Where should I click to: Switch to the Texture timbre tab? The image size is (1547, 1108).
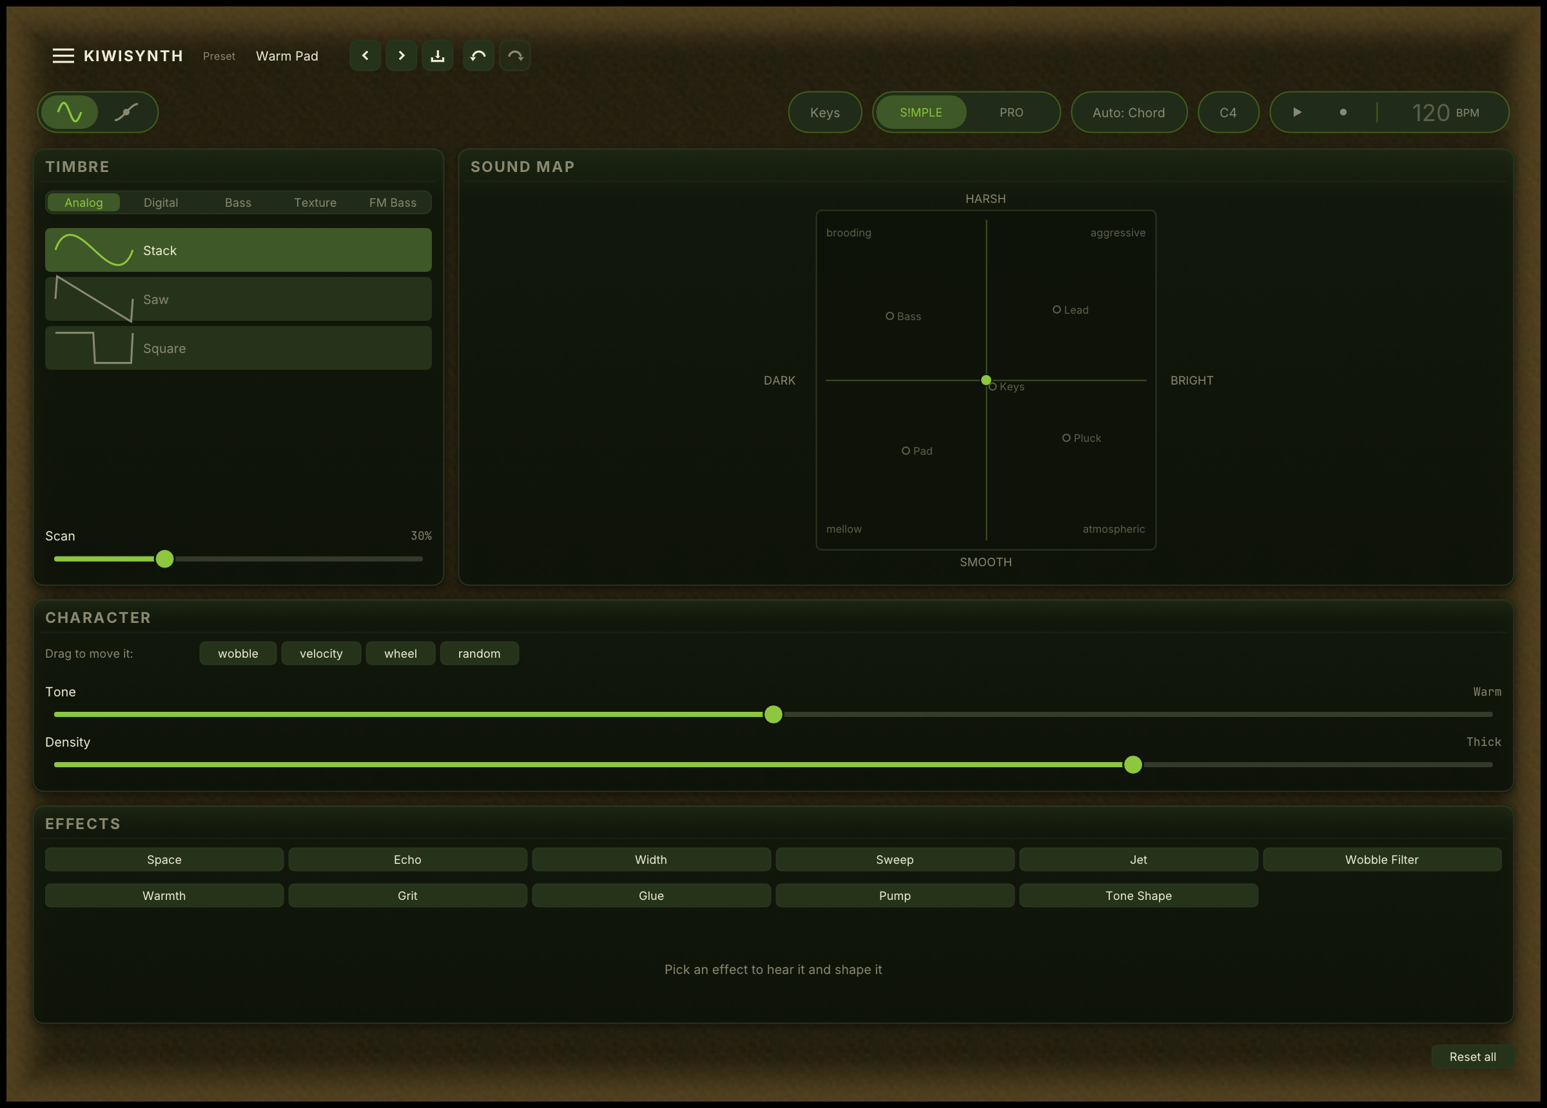click(315, 202)
